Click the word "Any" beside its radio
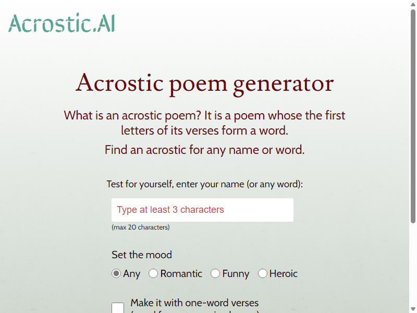417x313 pixels. click(x=132, y=274)
